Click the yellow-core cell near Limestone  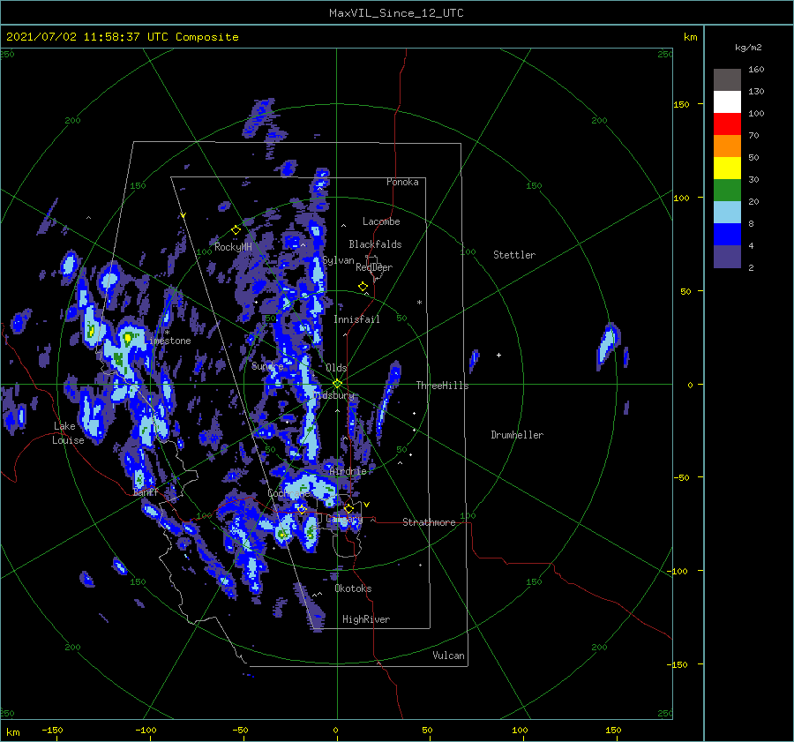[x=128, y=337]
